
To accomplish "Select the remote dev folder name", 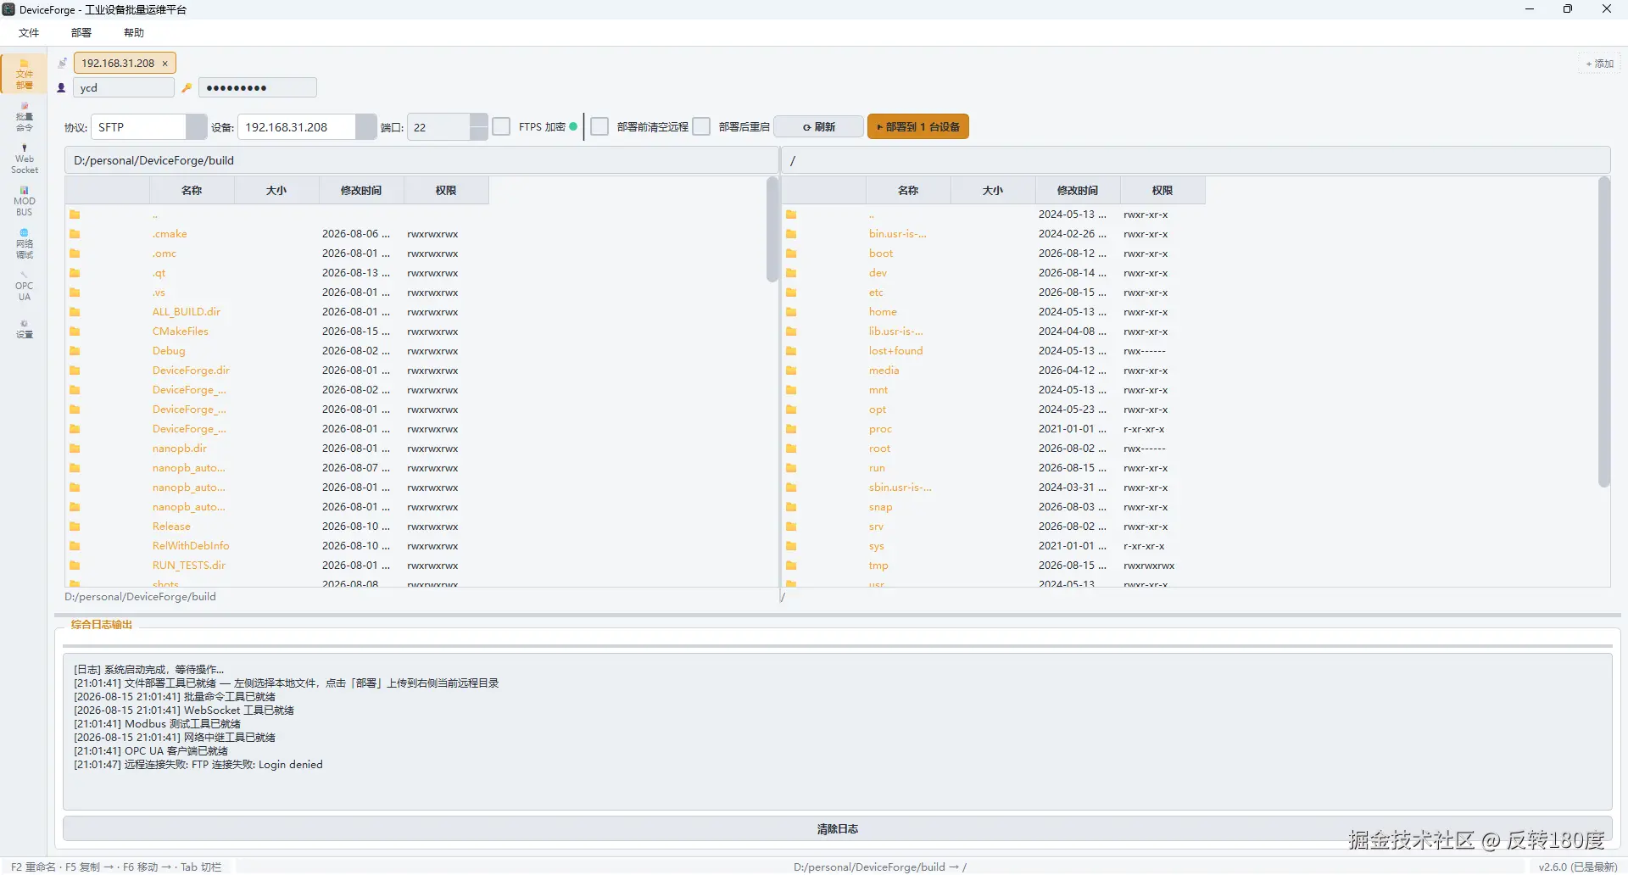I will (x=878, y=273).
